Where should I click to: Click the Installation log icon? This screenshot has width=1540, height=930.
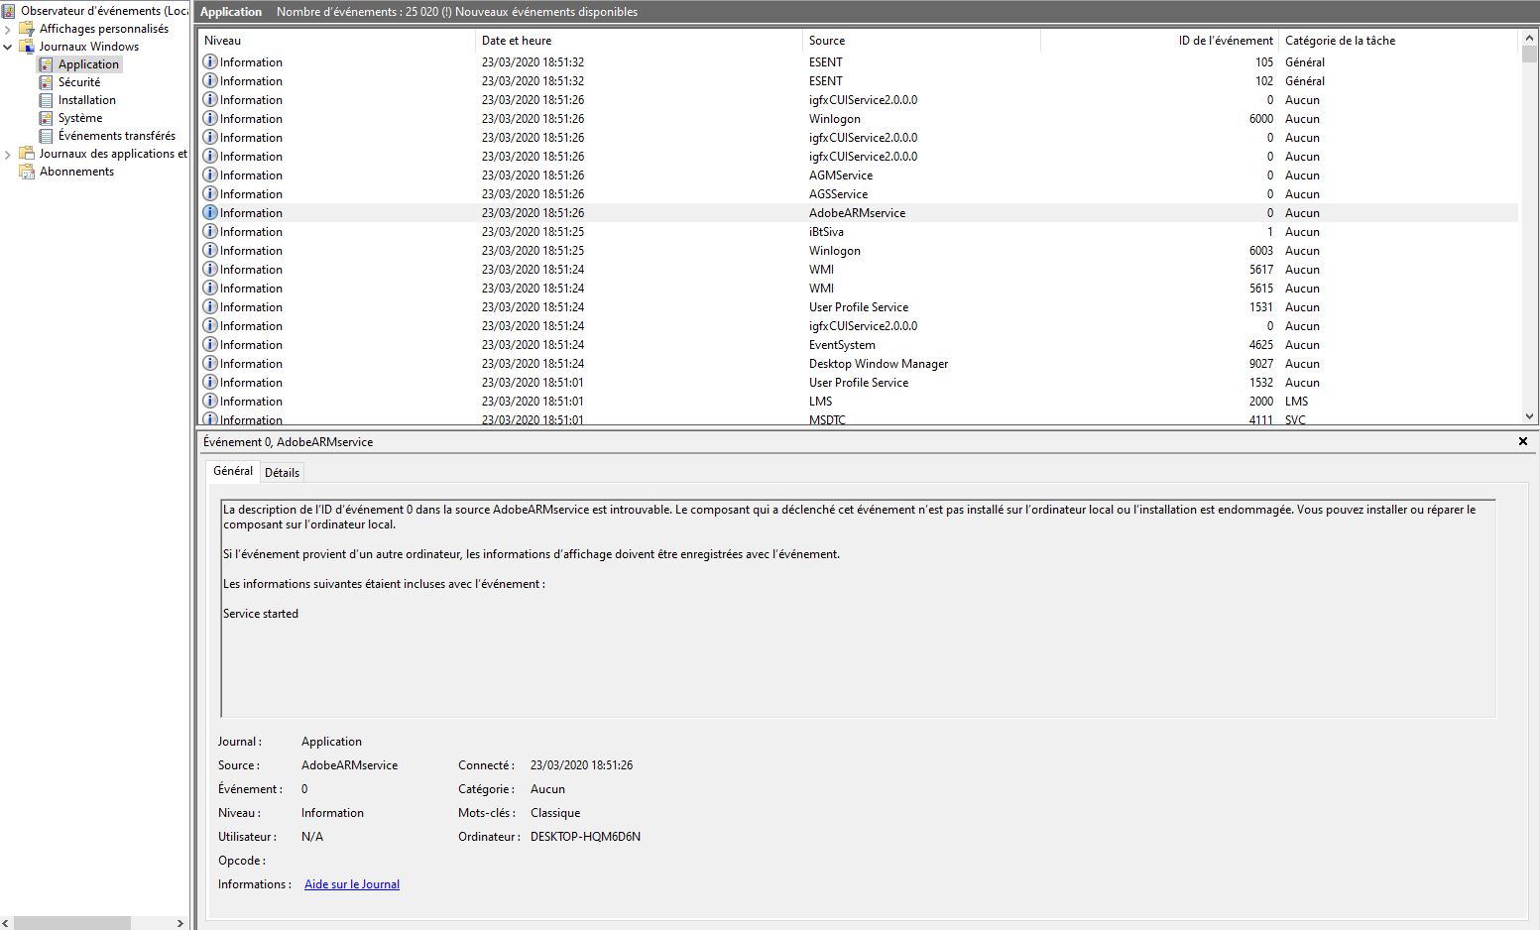(46, 100)
